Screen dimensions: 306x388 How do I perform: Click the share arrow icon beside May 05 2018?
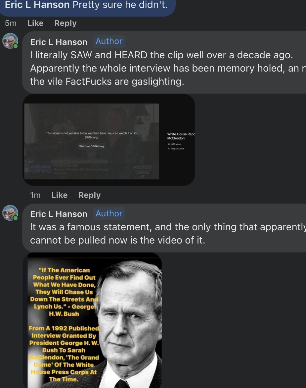click(x=169, y=148)
